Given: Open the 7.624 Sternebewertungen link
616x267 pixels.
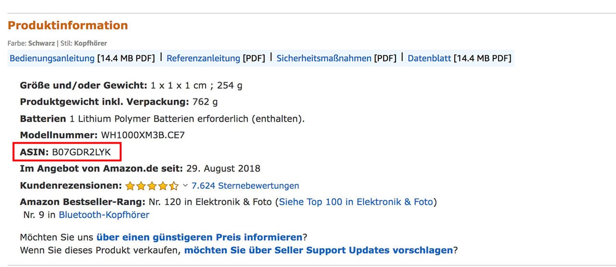Looking at the screenshot, I should coord(245,186).
